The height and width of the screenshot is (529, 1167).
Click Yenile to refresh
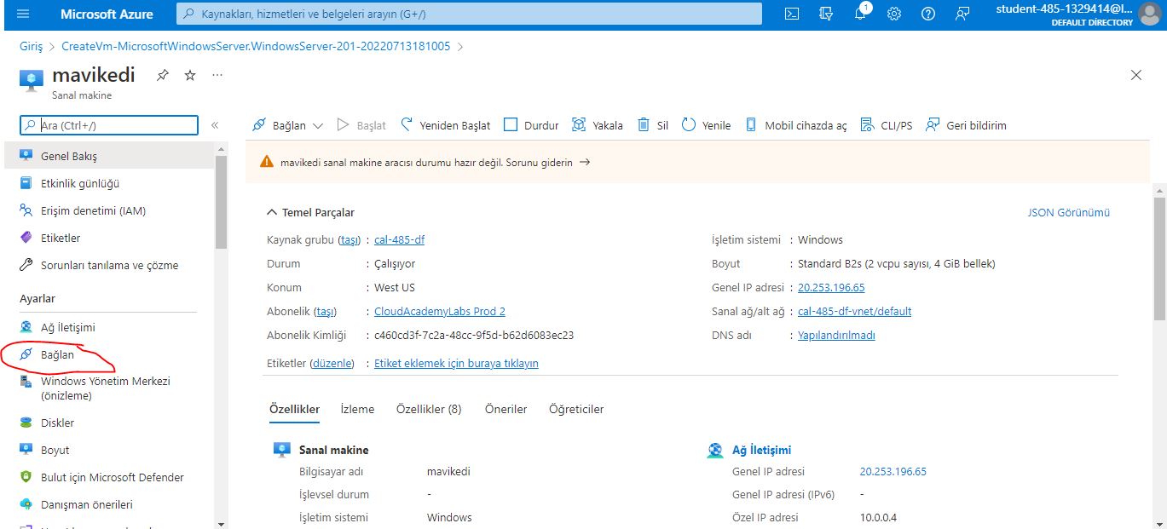tap(707, 125)
